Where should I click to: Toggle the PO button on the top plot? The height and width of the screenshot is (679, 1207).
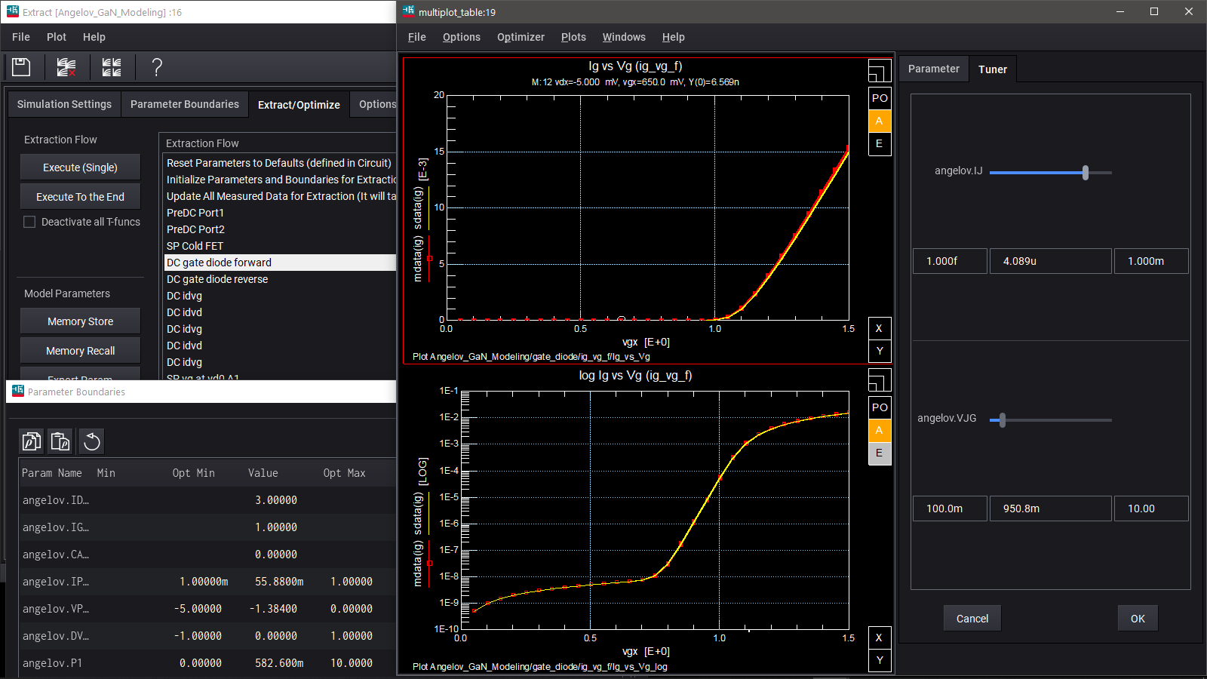pos(880,98)
